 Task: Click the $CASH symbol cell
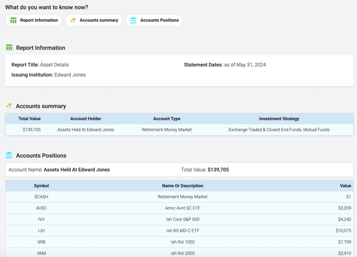click(41, 197)
